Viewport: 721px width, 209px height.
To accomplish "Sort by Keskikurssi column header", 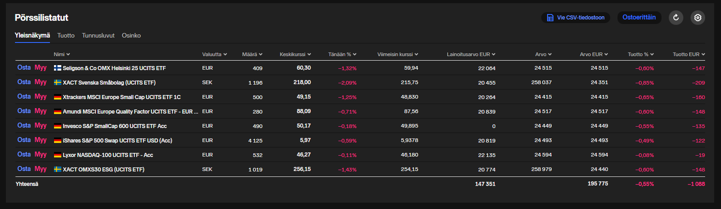I will tap(295, 54).
